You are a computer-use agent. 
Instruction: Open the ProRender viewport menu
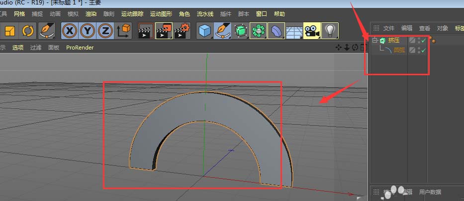pos(80,48)
